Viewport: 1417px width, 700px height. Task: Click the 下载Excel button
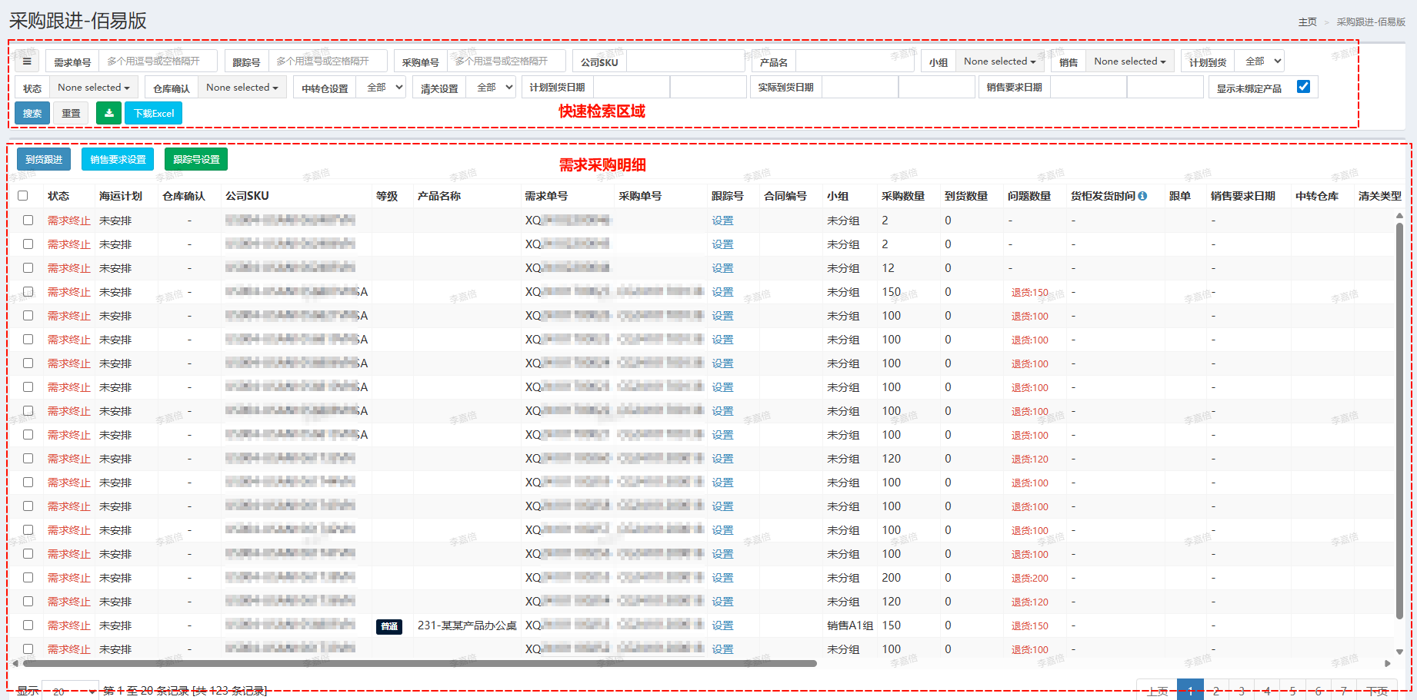[154, 113]
